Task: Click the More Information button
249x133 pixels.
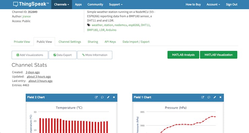Action: click(95, 55)
